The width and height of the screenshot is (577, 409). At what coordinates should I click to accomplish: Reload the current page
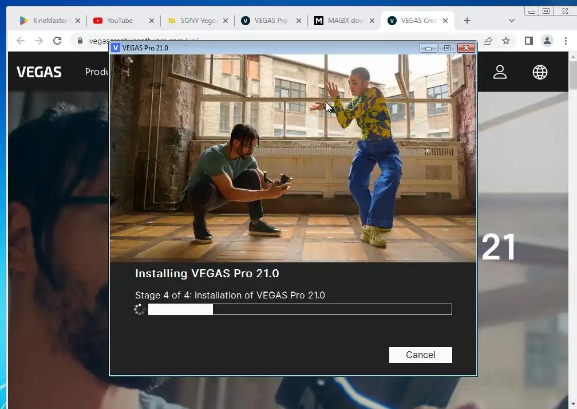(x=57, y=41)
